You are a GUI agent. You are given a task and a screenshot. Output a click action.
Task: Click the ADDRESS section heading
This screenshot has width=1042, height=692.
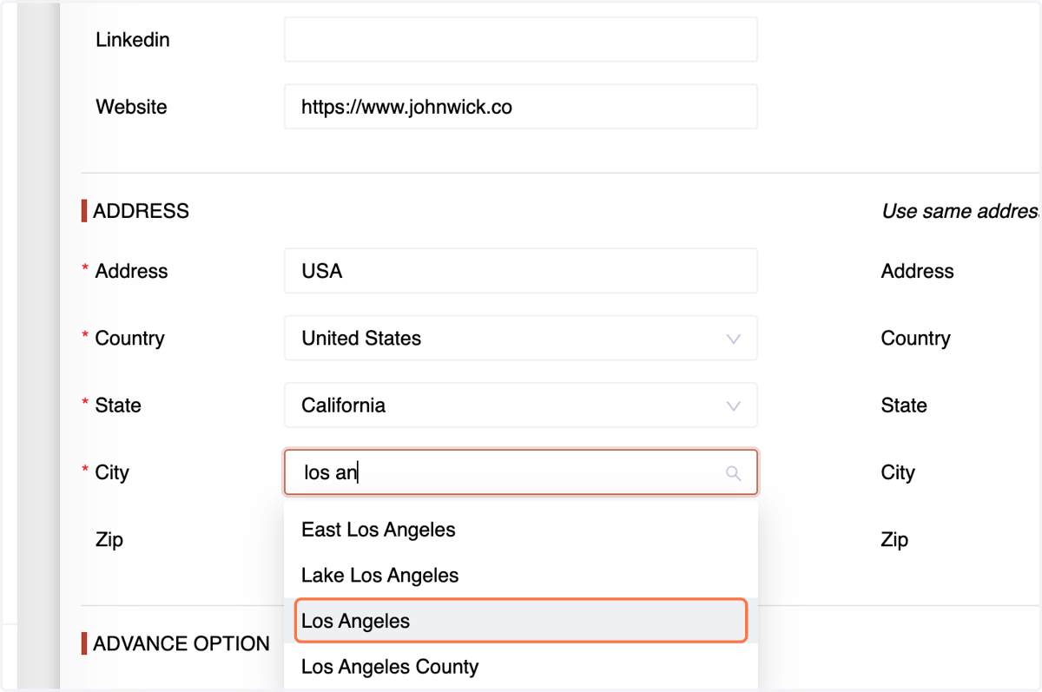[141, 211]
